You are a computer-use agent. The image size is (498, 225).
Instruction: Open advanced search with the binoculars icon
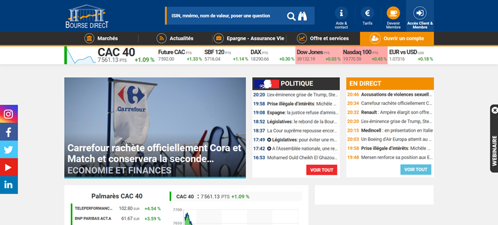(x=303, y=16)
